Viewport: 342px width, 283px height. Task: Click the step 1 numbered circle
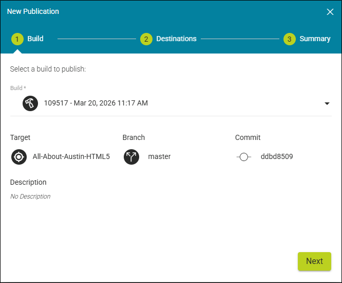(x=17, y=39)
